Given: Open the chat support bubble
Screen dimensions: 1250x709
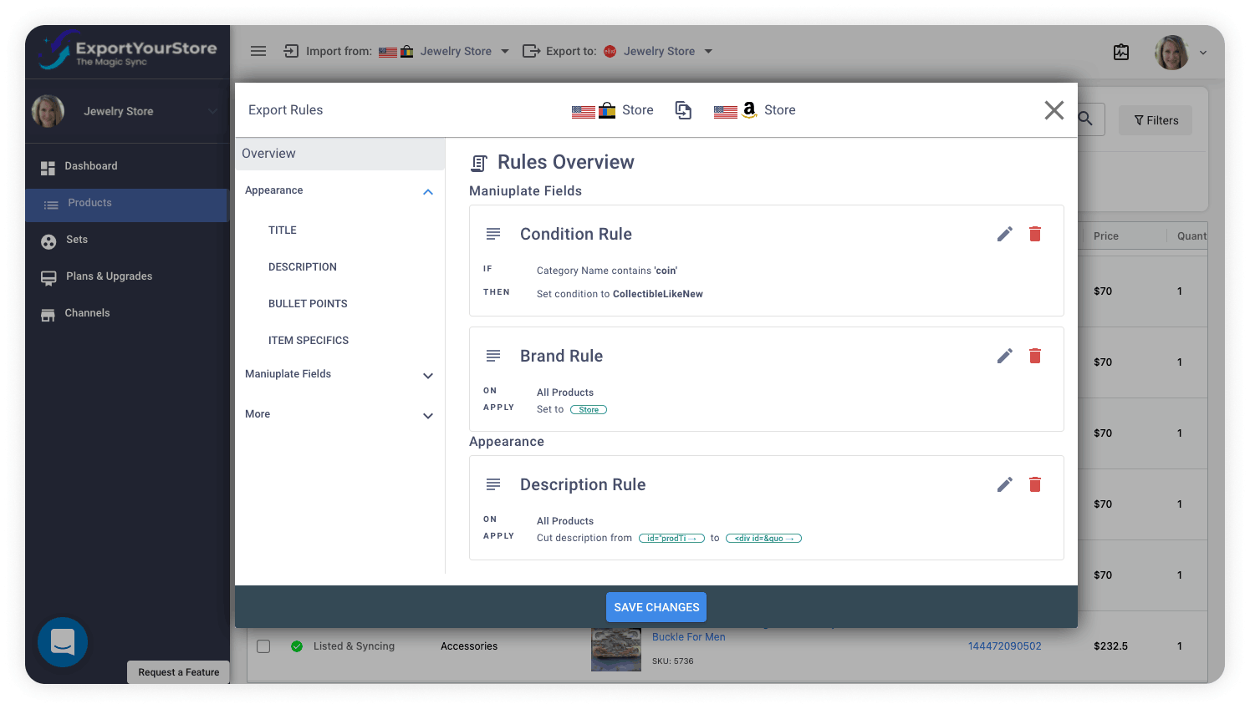Looking at the screenshot, I should tap(63, 641).
